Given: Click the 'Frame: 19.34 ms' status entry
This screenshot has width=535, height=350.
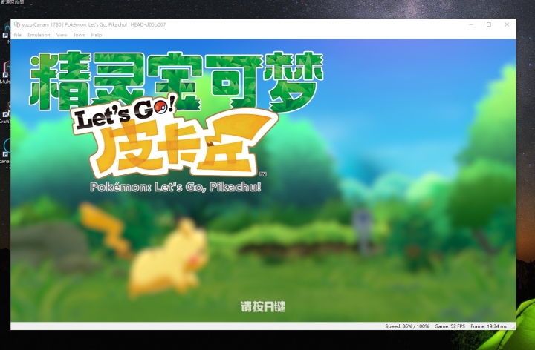Looking at the screenshot, I should click(x=489, y=326).
